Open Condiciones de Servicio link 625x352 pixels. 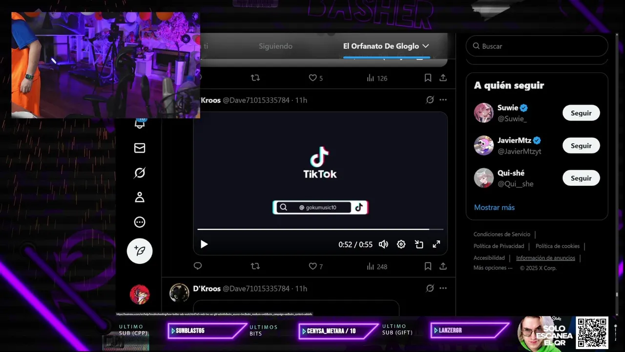tap(501, 234)
